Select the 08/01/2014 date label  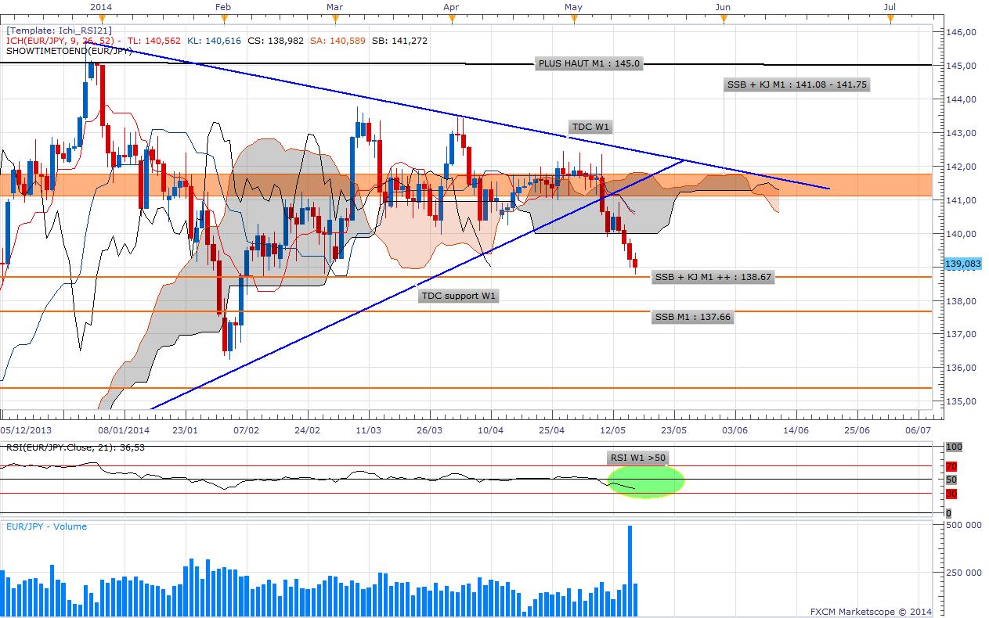click(124, 429)
